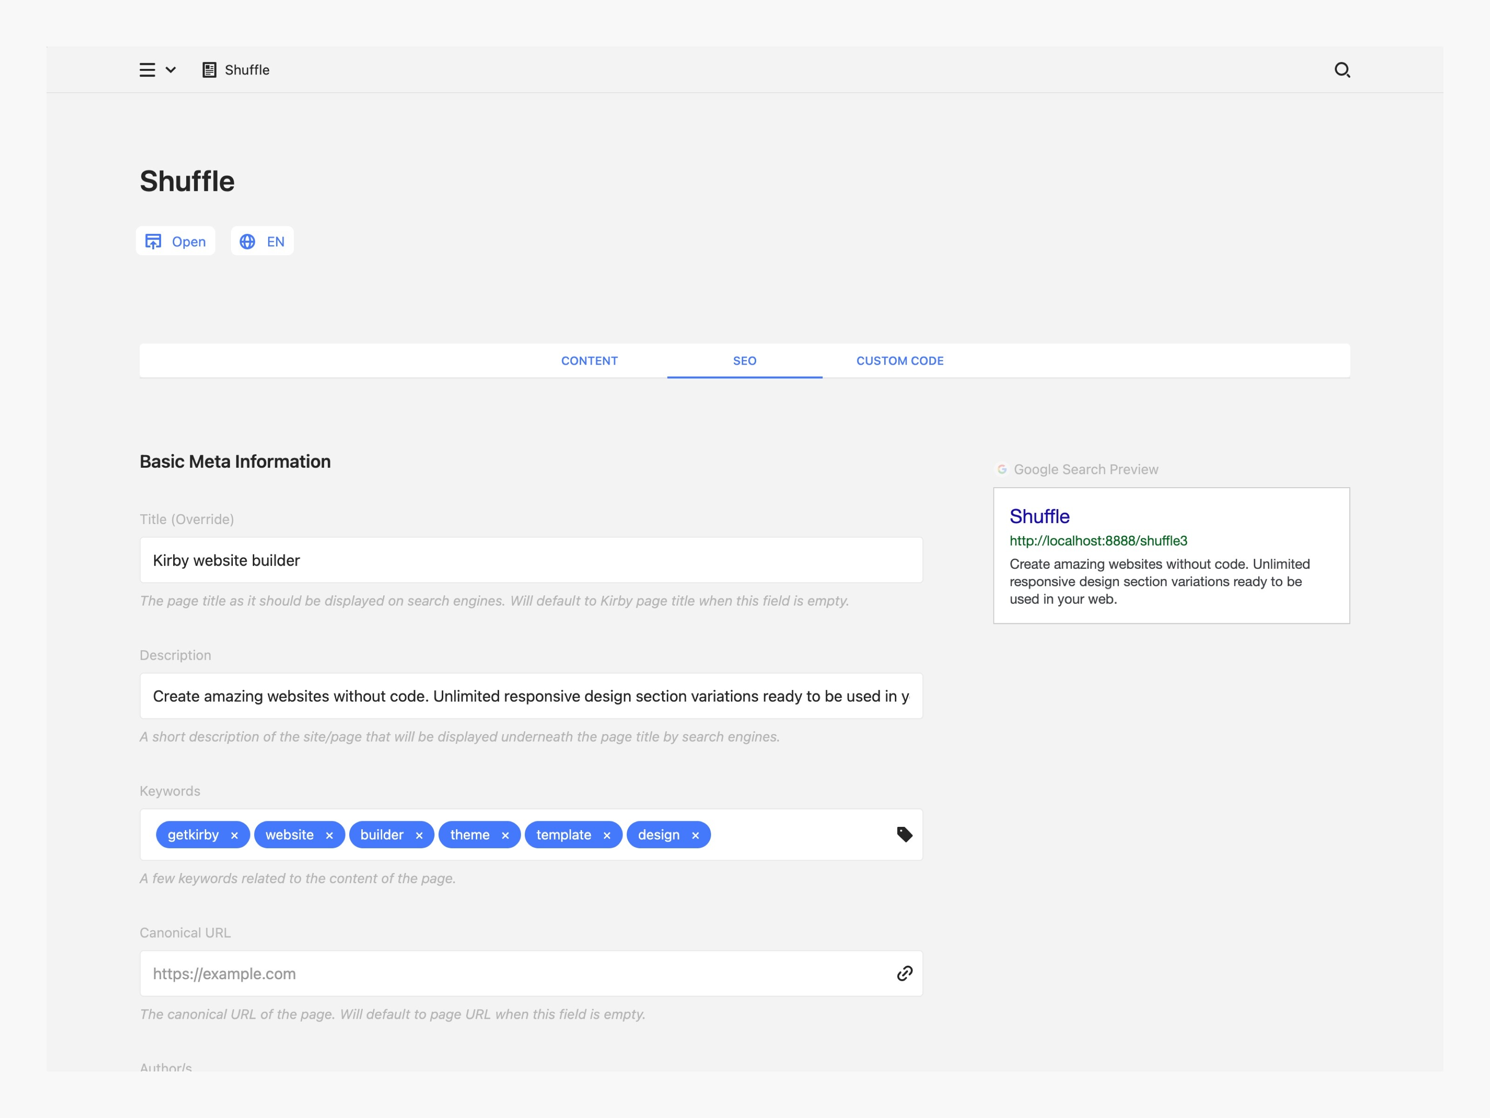Remove the website keyword tag
1490x1118 pixels.
(x=329, y=836)
